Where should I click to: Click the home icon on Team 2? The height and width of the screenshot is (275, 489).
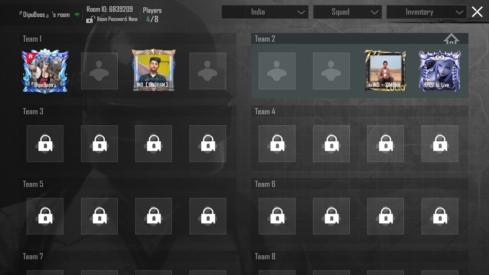(451, 39)
